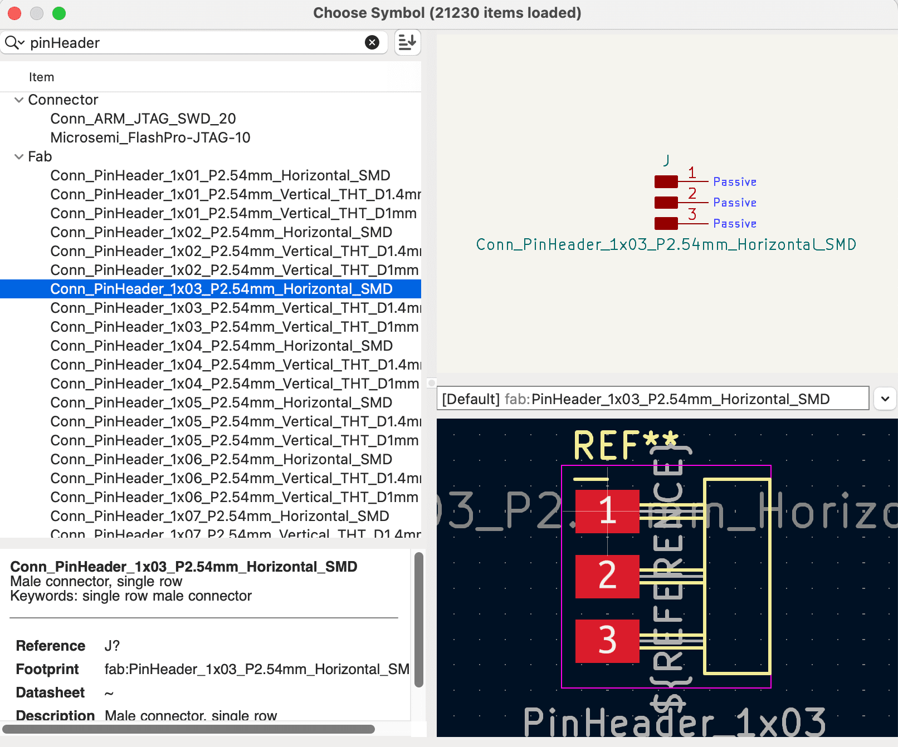
Task: Collapse the Fab library group
Action: tap(19, 156)
